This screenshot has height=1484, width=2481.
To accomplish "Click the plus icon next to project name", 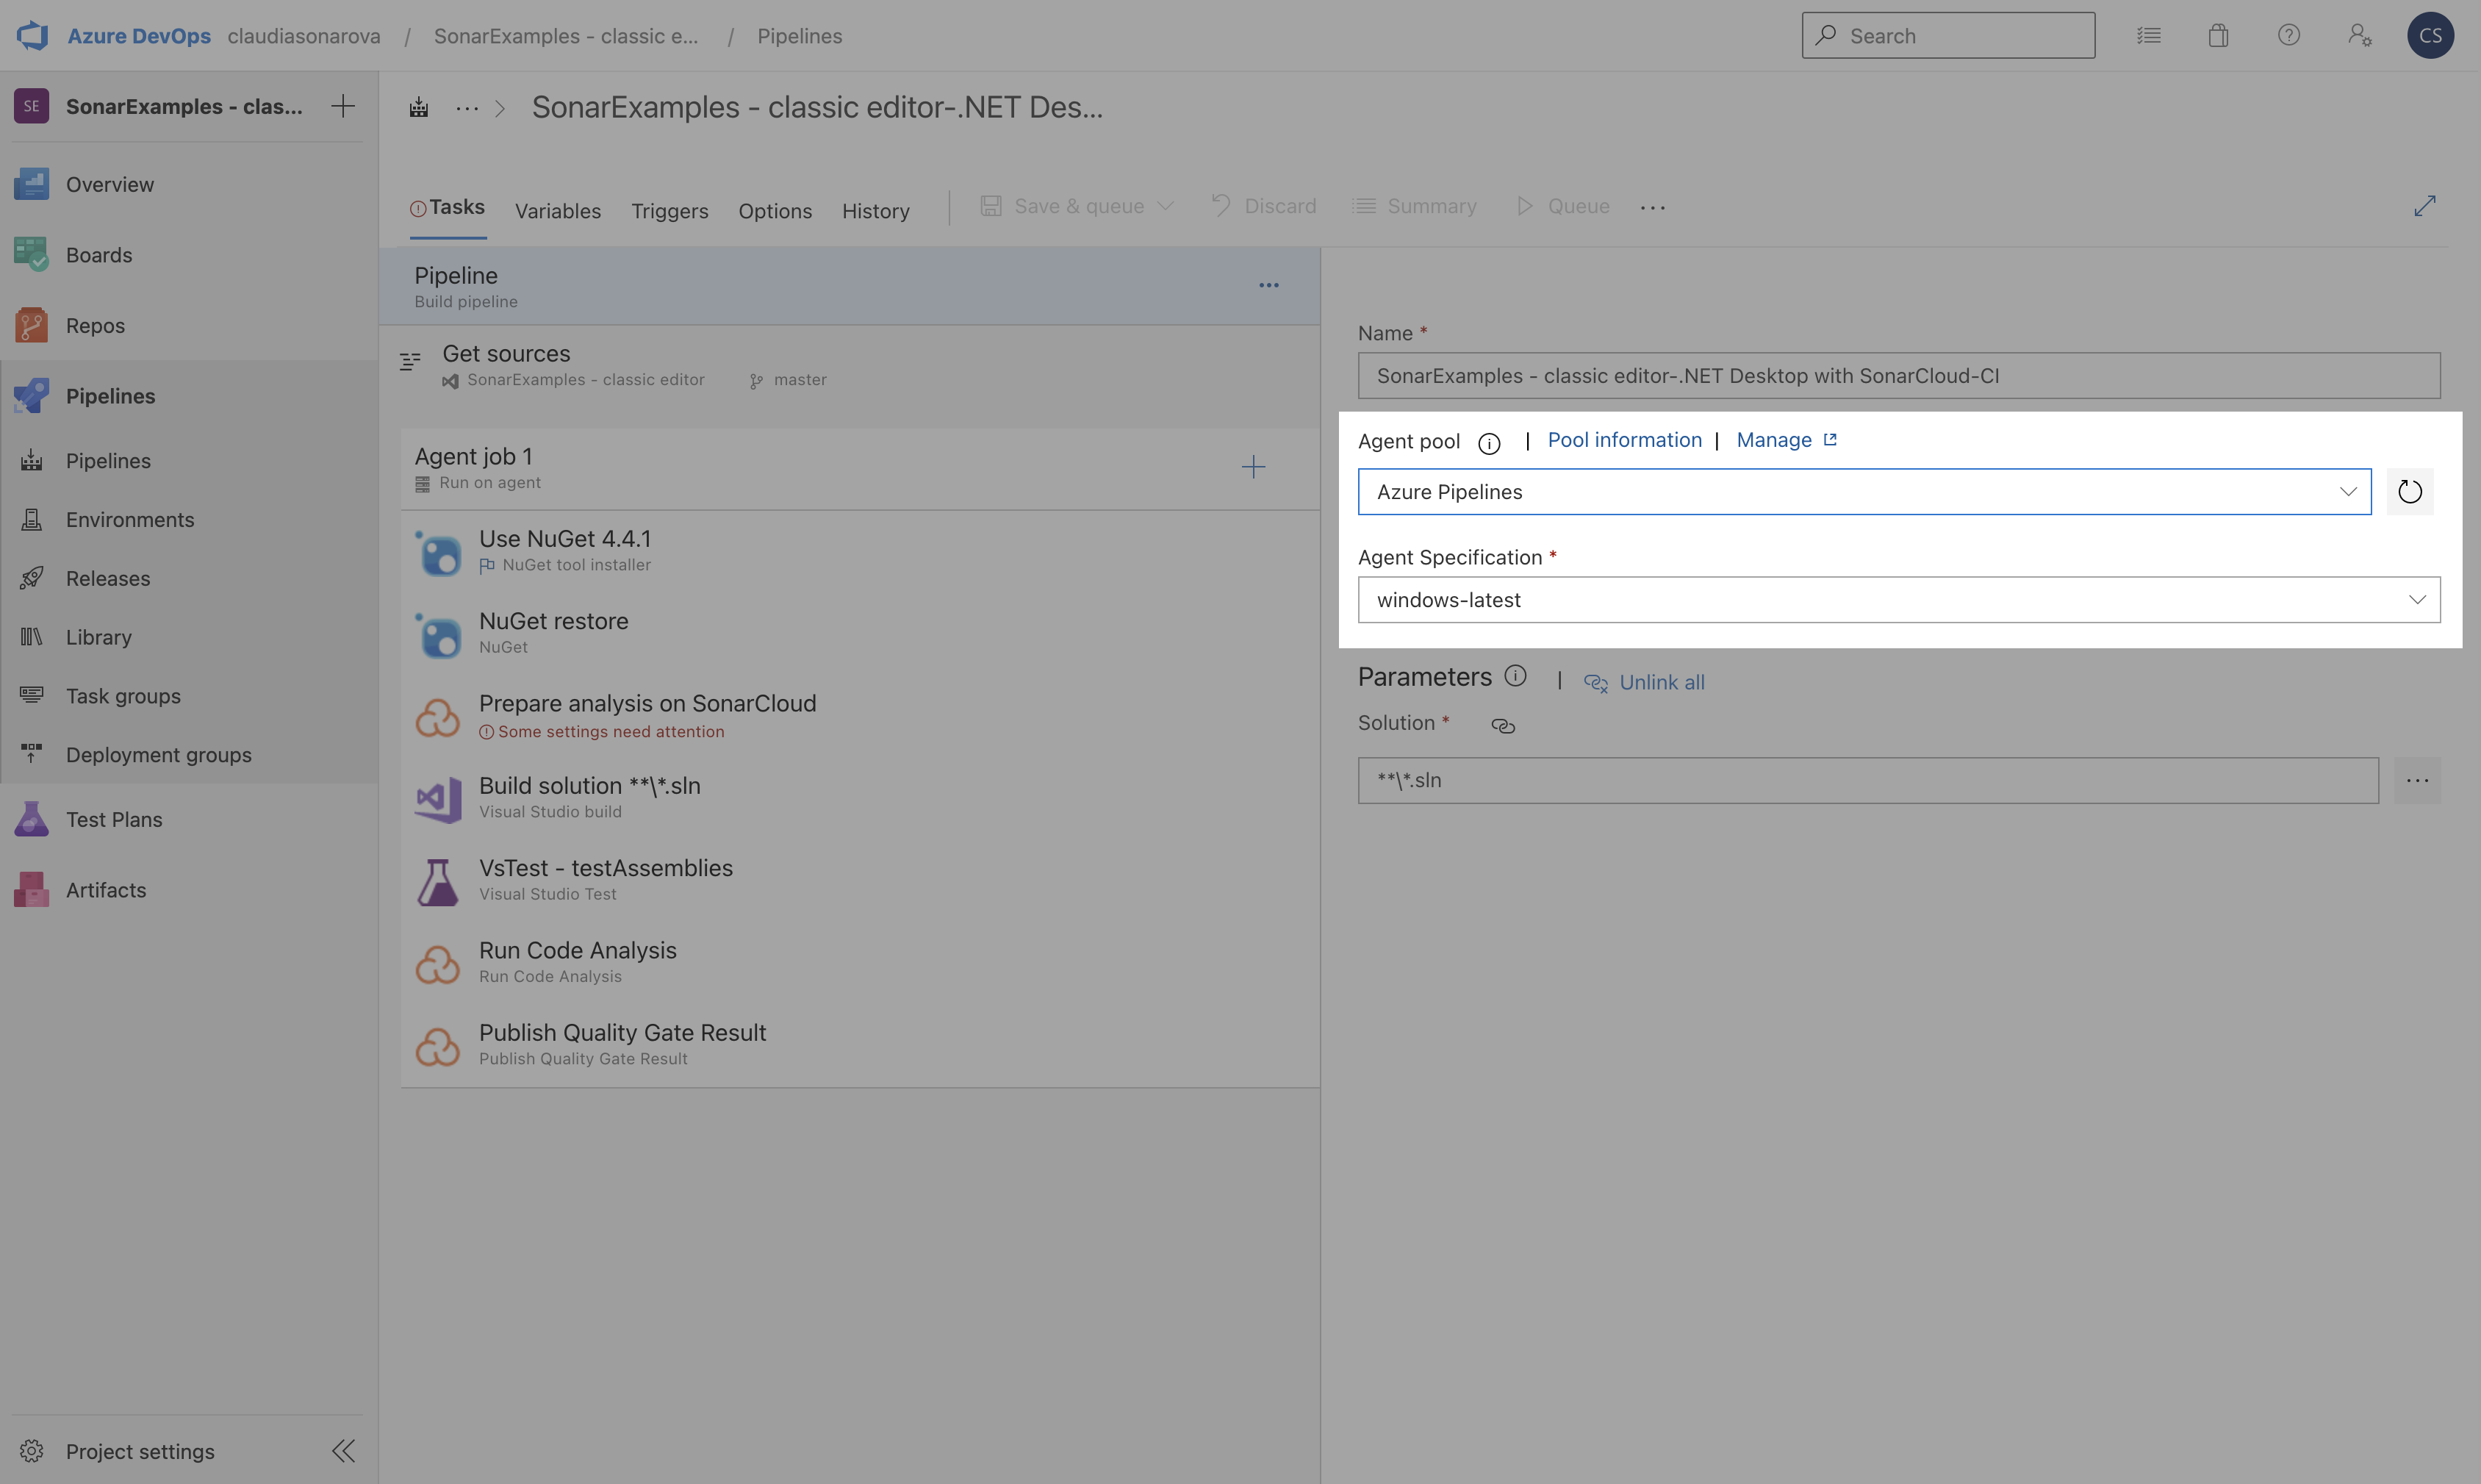I will (343, 106).
